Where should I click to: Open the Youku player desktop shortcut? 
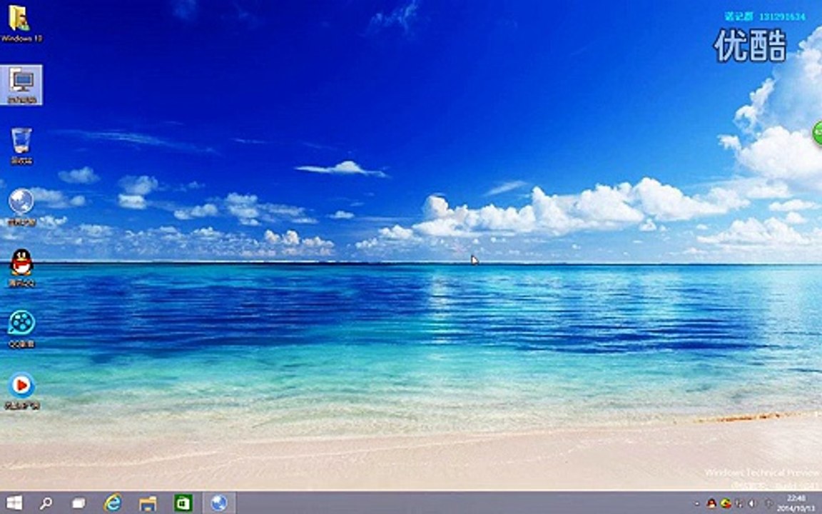(21, 390)
